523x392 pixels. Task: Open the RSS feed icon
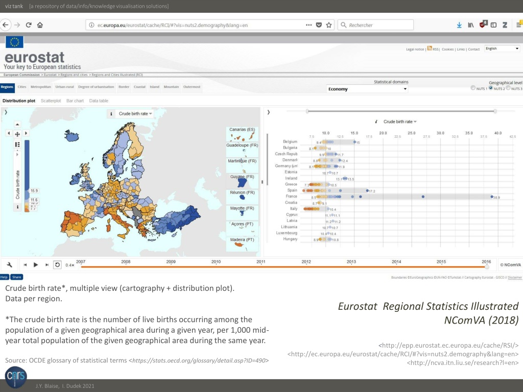pos(430,48)
